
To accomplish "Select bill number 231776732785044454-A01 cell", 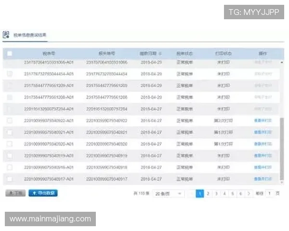I will point(49,74).
